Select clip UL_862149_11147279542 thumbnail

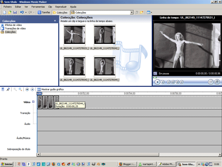105,35
